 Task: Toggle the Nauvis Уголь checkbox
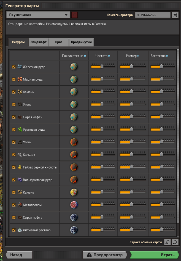tap(14, 104)
